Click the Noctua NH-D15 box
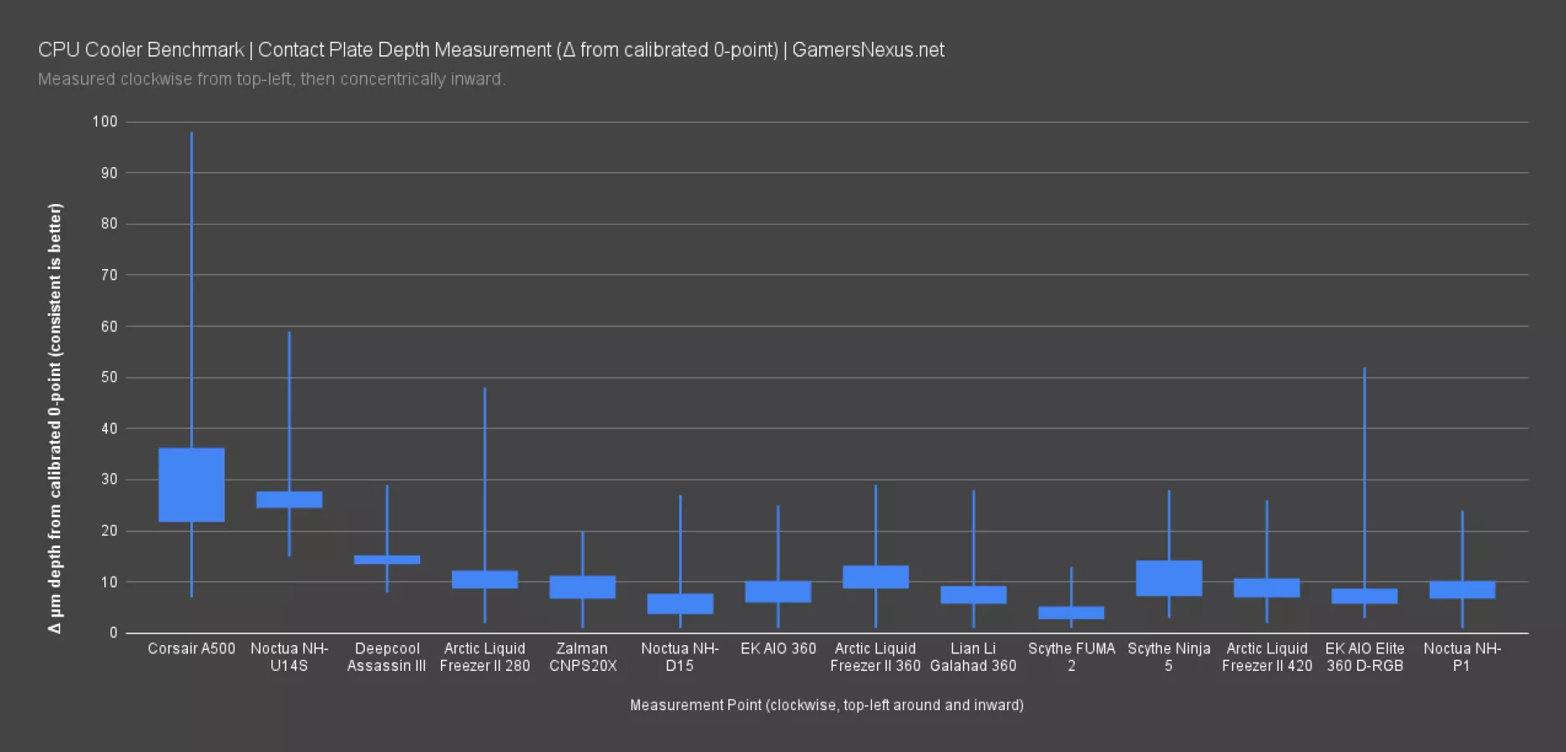This screenshot has width=1566, height=752. pyautogui.click(x=680, y=604)
